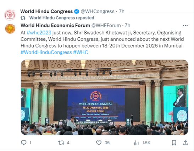Like the tweet with heart icon
Image resolution: width=194 pixels, height=151 pixels.
pyautogui.click(x=99, y=143)
